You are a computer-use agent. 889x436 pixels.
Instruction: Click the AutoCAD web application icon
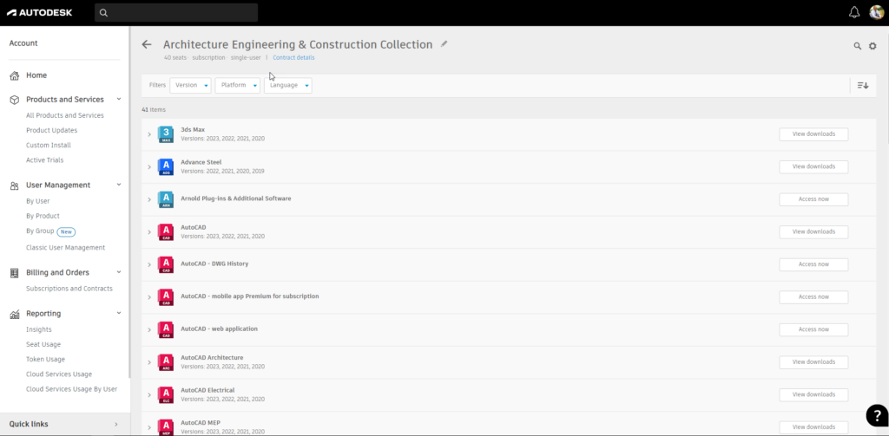tap(166, 329)
